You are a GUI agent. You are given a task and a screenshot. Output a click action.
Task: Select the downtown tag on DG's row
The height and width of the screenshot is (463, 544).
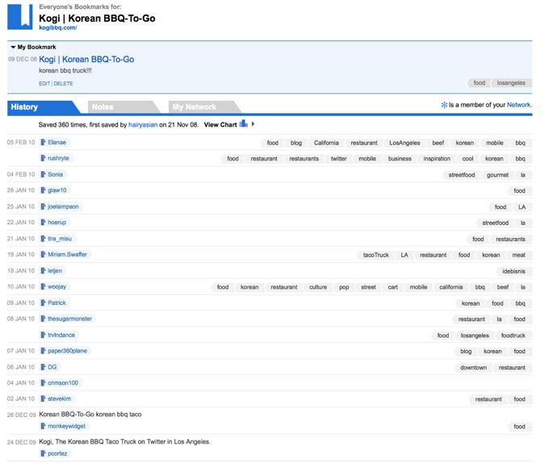473,368
